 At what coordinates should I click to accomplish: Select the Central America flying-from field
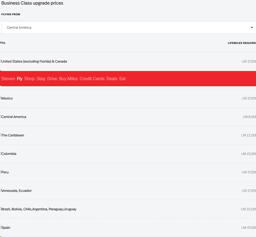pos(129,27)
